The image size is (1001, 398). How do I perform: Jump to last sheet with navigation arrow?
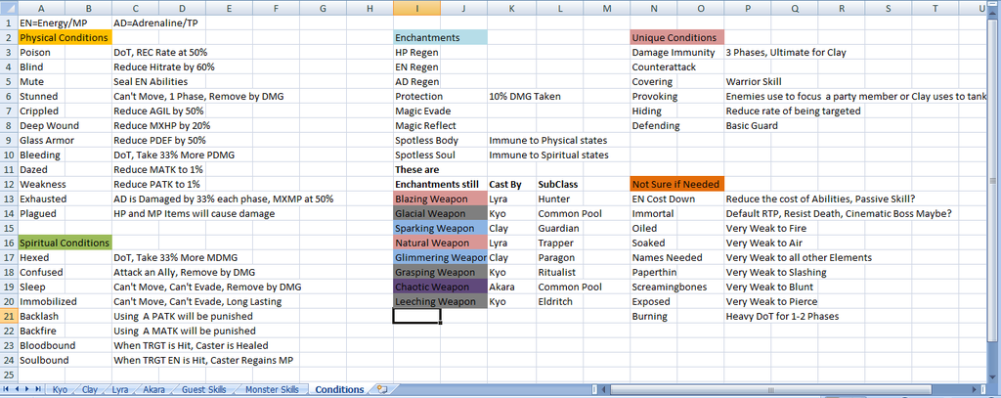(38, 389)
